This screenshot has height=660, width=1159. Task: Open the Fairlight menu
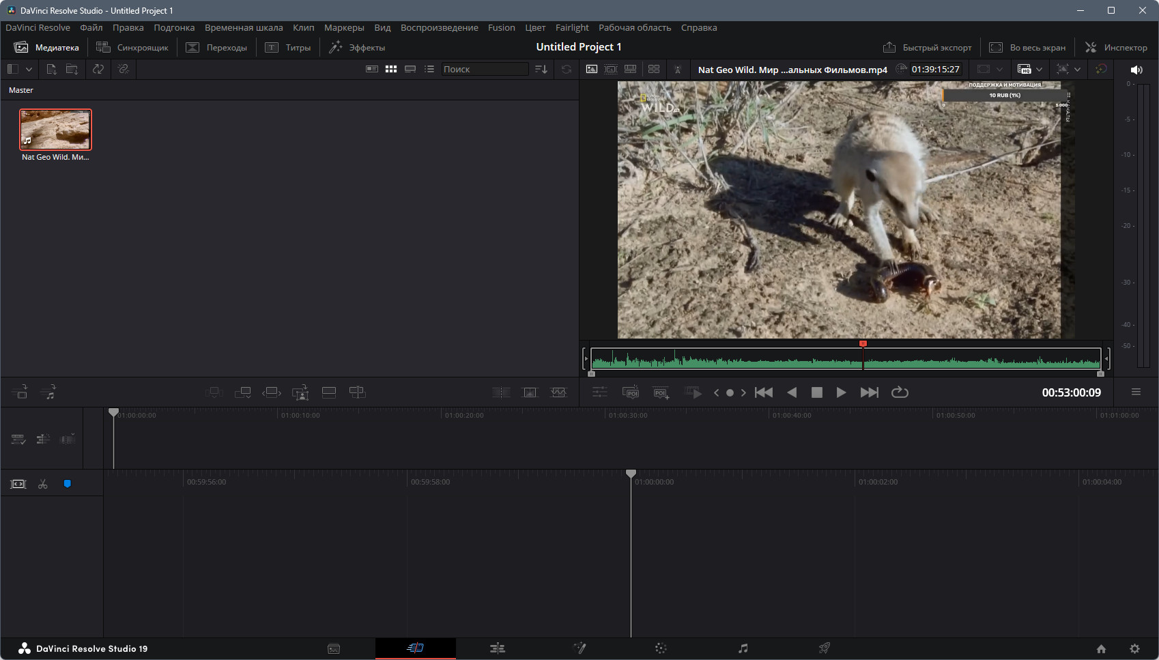coord(571,28)
